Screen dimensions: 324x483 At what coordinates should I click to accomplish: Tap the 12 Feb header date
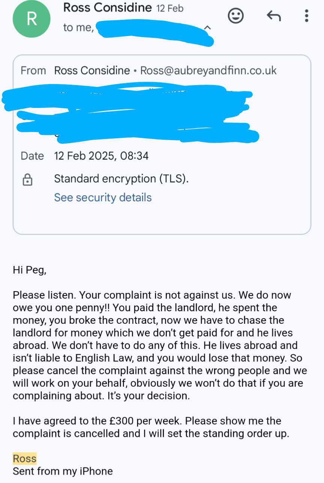(170, 8)
